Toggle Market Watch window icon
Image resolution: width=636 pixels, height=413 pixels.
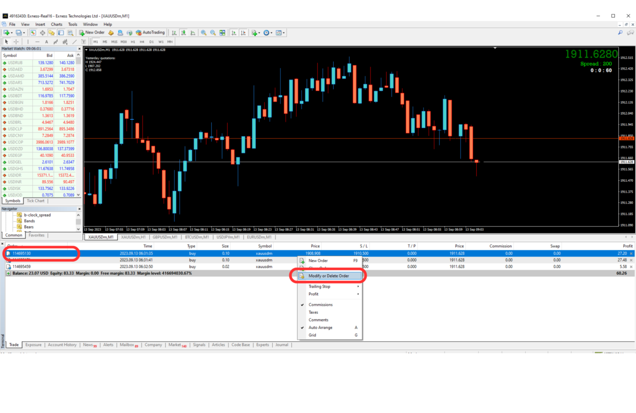pos(33,33)
